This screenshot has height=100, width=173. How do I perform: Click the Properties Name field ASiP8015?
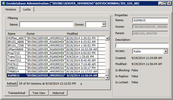click(x=150, y=20)
